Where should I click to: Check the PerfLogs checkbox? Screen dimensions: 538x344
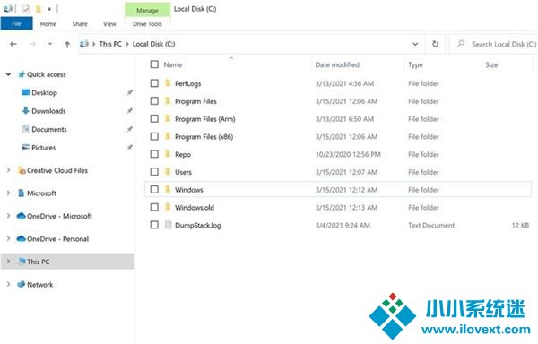click(x=154, y=83)
